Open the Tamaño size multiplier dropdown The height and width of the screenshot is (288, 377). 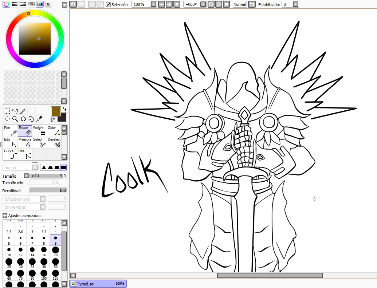[27, 176]
